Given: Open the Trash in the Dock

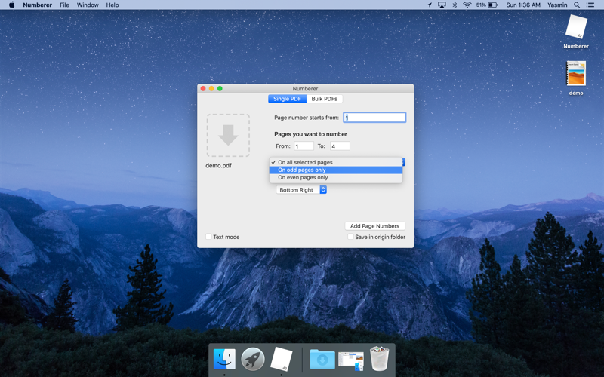Looking at the screenshot, I should (x=379, y=359).
